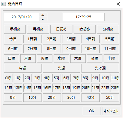Dismiss the dialog with キャンセル
This screenshot has height=118, width=123.
111,111
